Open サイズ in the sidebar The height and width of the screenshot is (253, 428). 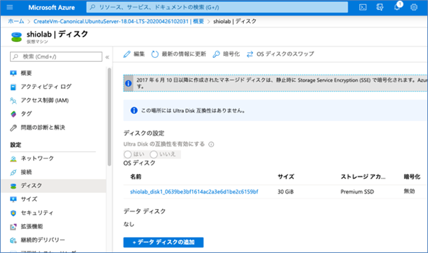[x=29, y=199]
